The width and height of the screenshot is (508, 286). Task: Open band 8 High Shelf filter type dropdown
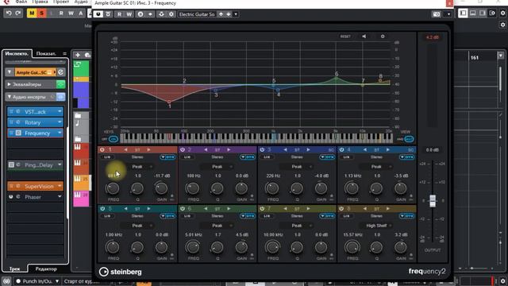pyautogui.click(x=376, y=226)
